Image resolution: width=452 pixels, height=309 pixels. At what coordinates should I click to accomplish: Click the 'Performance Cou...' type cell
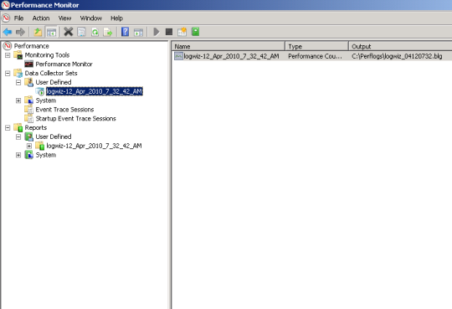coord(315,56)
